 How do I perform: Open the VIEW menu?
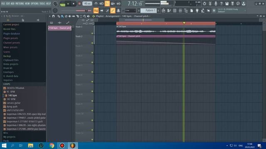click(27, 4)
